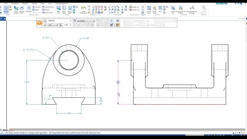Click the Siemens logo
The height and width of the screenshot is (139, 247).
point(222,3)
